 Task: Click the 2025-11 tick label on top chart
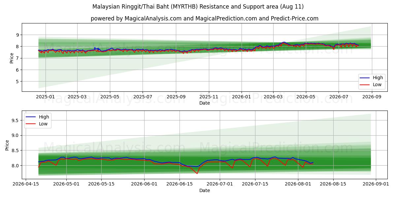(x=209, y=97)
